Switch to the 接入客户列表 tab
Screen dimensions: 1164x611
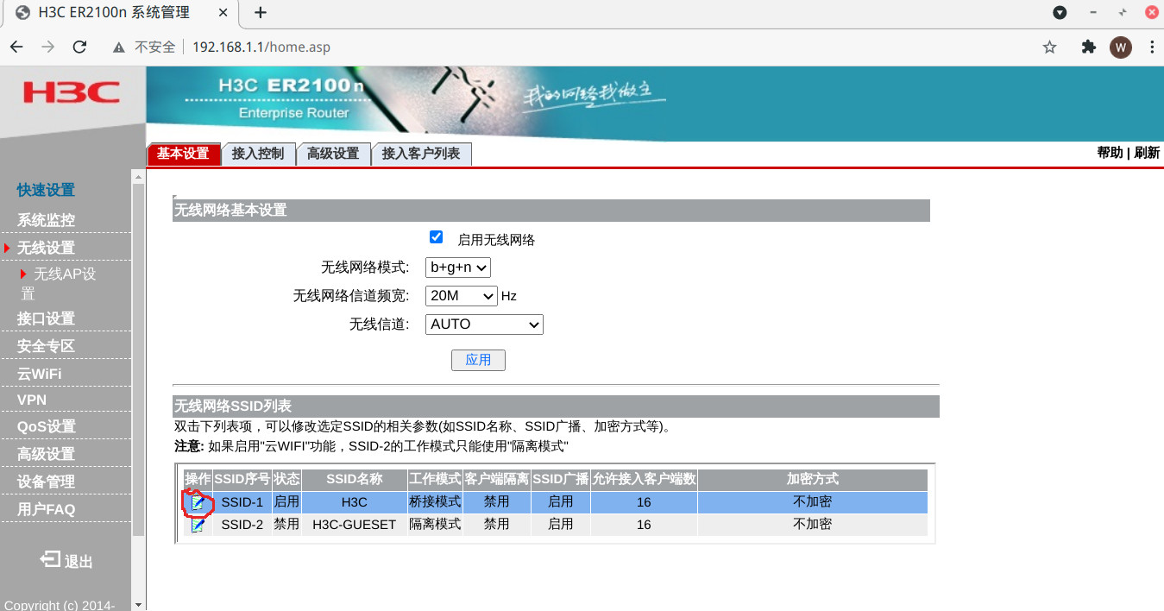point(421,154)
